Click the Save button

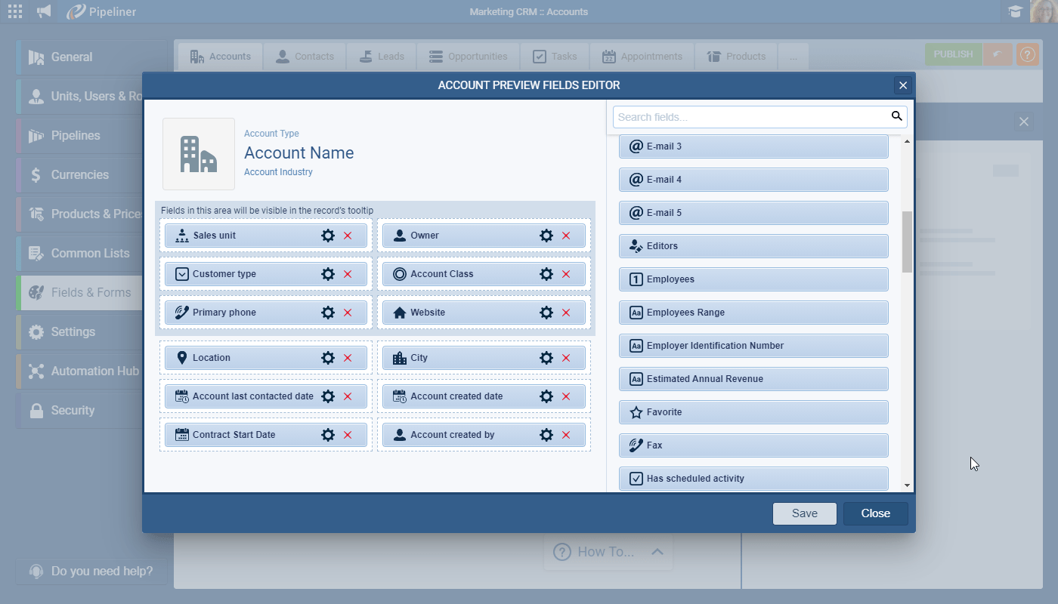[804, 513]
